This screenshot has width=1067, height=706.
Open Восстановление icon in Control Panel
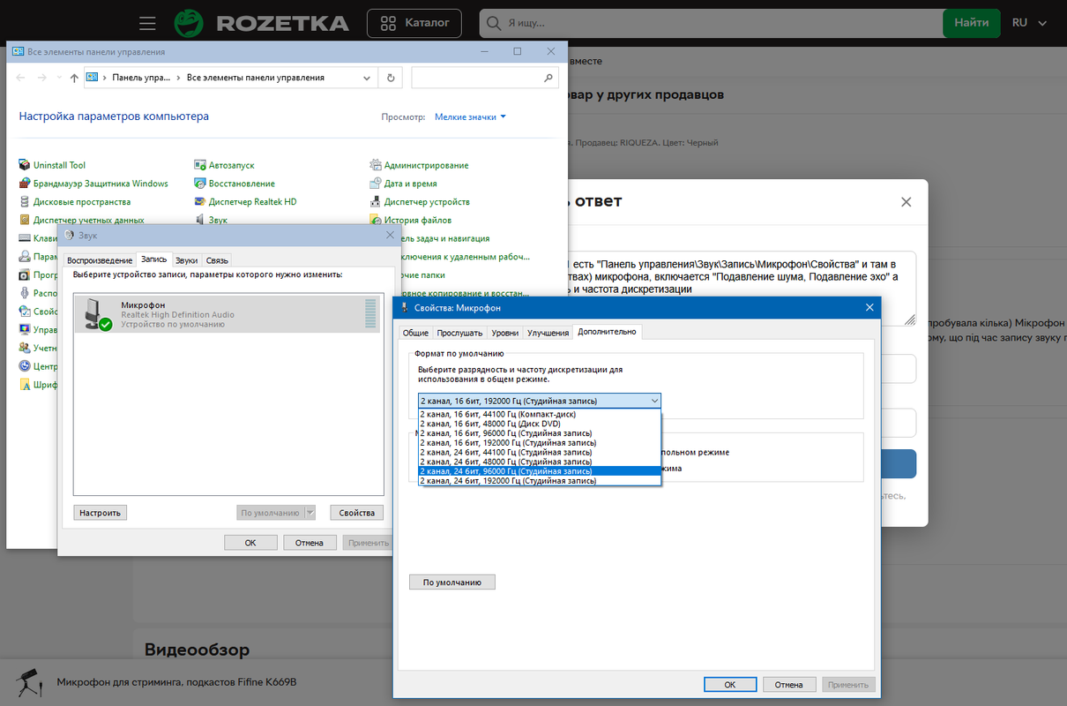tap(200, 184)
